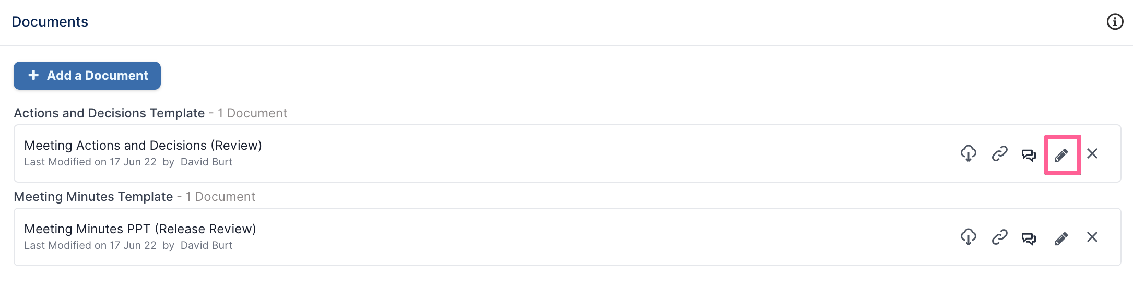The image size is (1133, 287).
Task: Copy link for Meeting Actions and Decisions document
Action: click(999, 153)
